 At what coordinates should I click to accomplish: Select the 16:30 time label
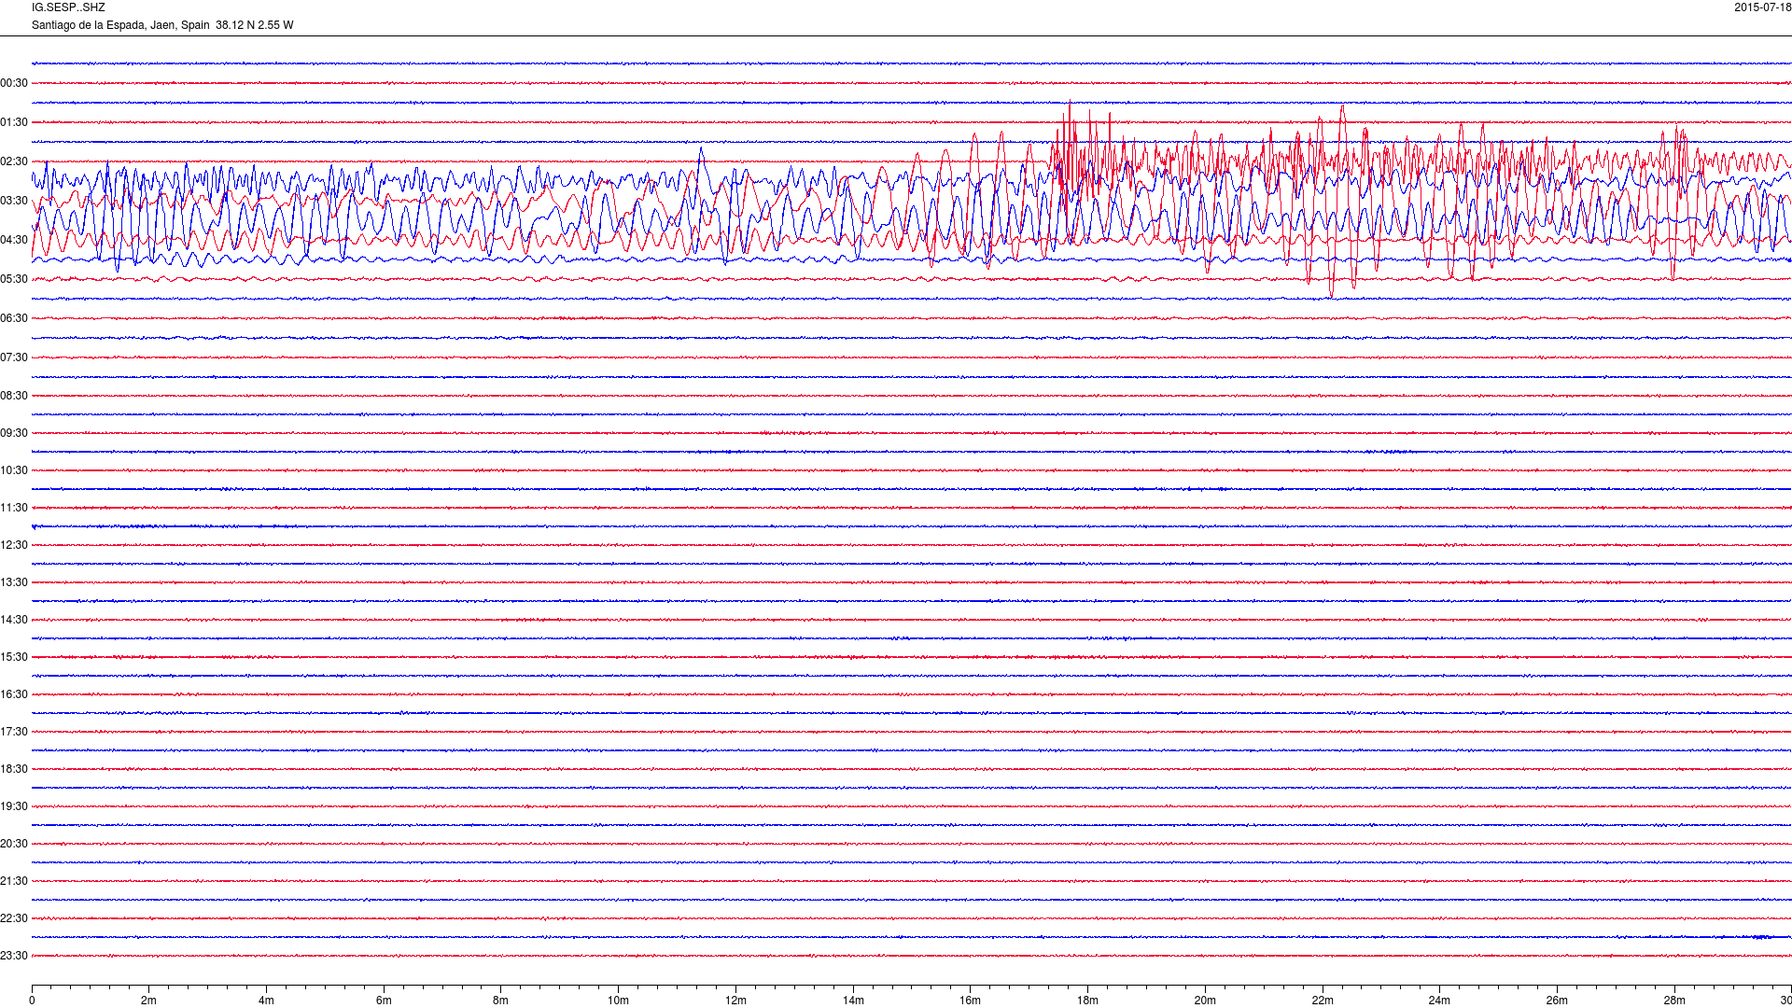14,694
